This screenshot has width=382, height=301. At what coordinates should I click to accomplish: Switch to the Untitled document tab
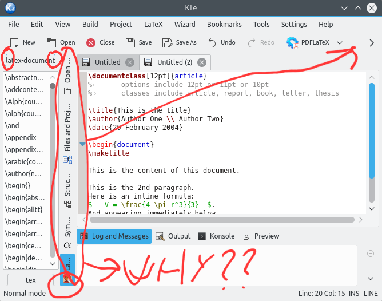108,62
